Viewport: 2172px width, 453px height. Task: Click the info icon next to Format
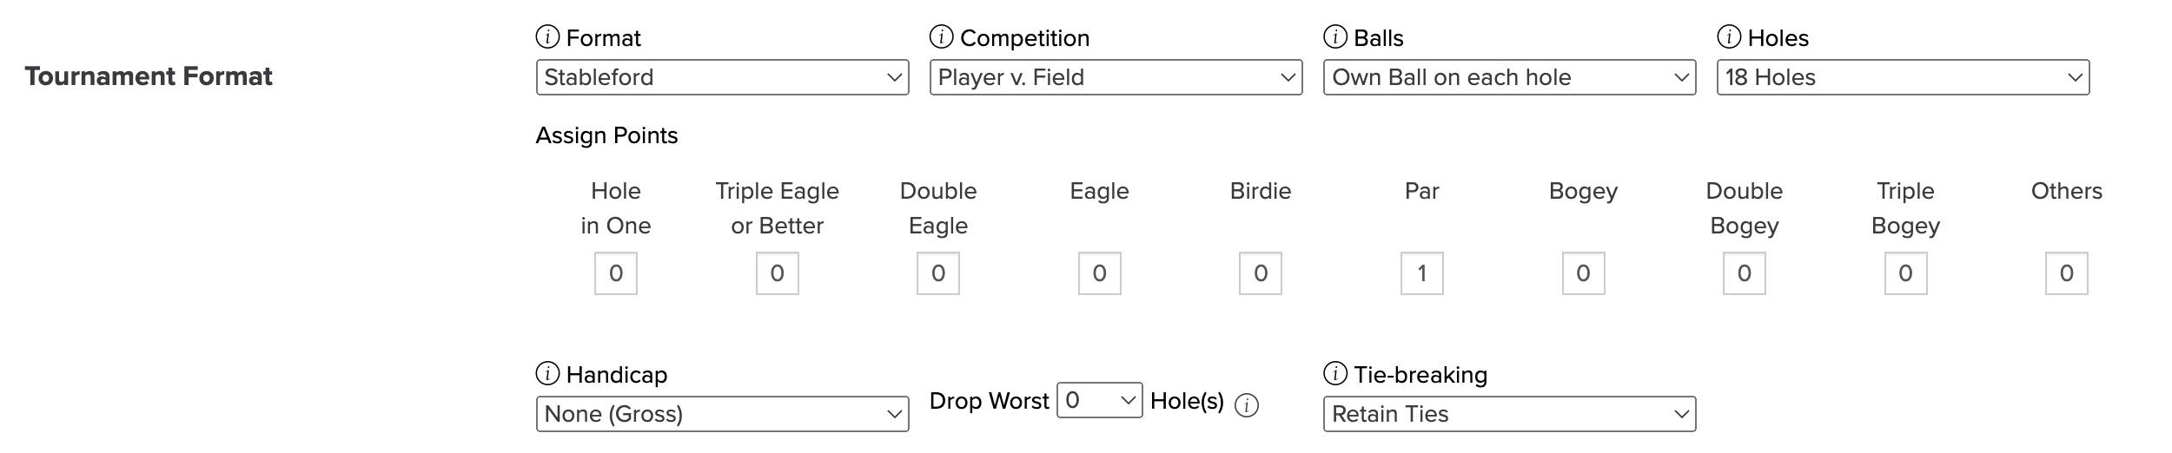click(x=547, y=37)
